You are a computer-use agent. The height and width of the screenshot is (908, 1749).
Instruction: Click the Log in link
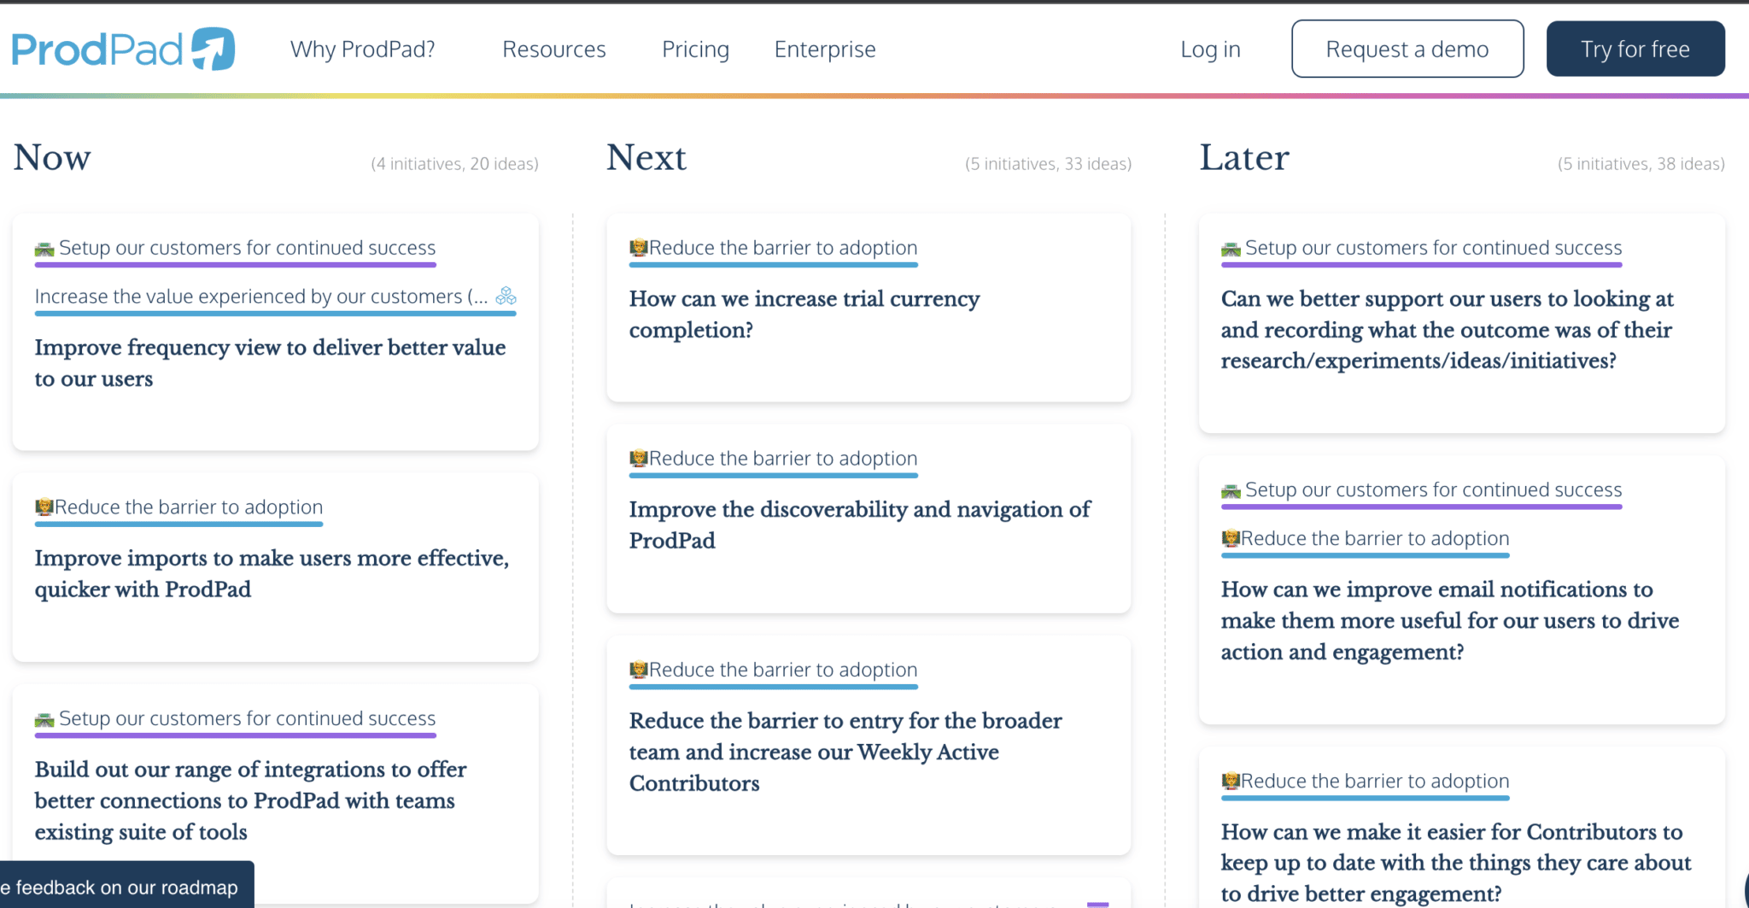pyautogui.click(x=1210, y=49)
